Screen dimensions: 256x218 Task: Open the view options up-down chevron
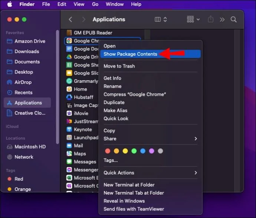pos(165,19)
